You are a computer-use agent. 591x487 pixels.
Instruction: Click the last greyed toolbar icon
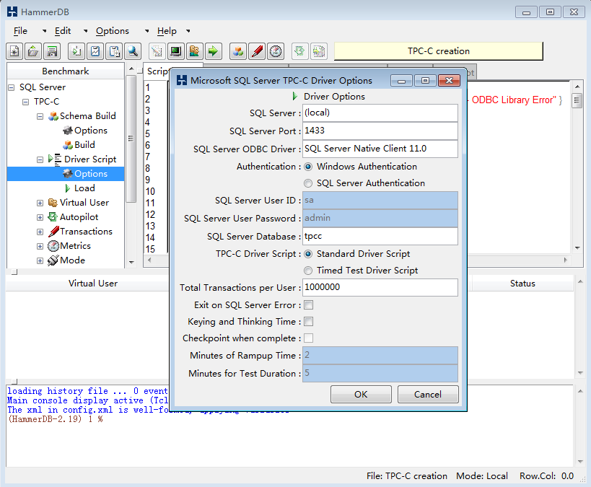[319, 51]
